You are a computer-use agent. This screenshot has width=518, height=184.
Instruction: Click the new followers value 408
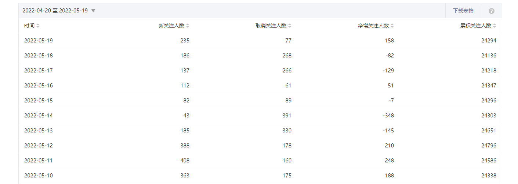click(x=185, y=161)
